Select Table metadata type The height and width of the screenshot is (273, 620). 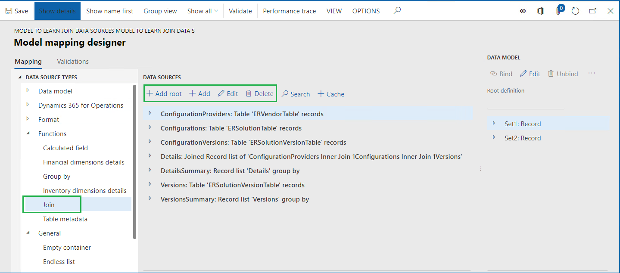(65, 219)
